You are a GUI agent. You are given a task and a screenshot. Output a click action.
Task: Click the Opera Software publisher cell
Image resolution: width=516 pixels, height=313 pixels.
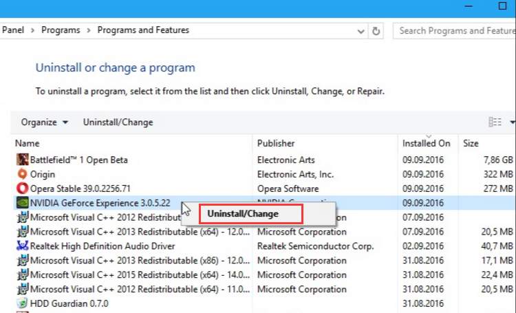pyautogui.click(x=288, y=188)
